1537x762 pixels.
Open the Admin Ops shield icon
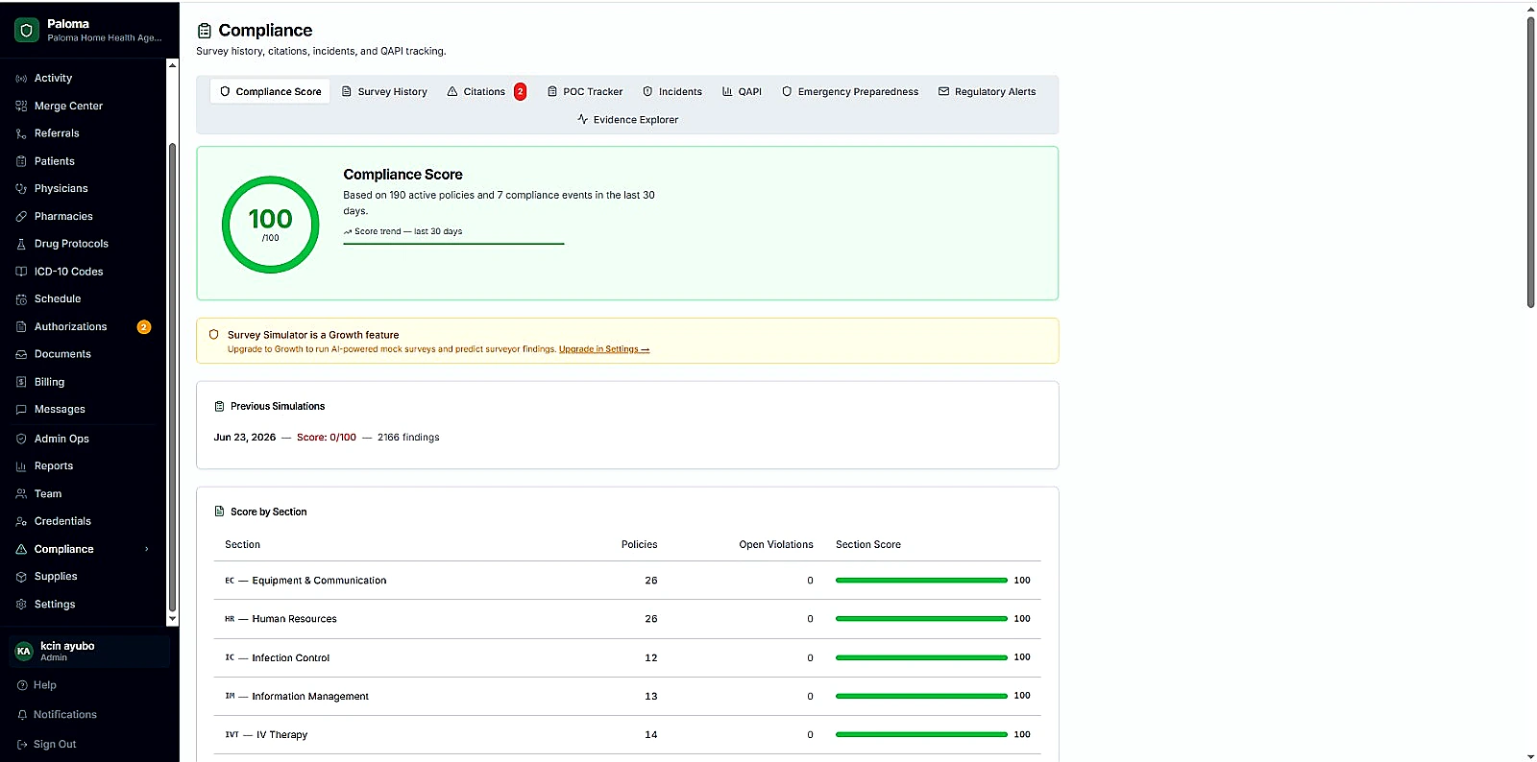[x=21, y=439]
